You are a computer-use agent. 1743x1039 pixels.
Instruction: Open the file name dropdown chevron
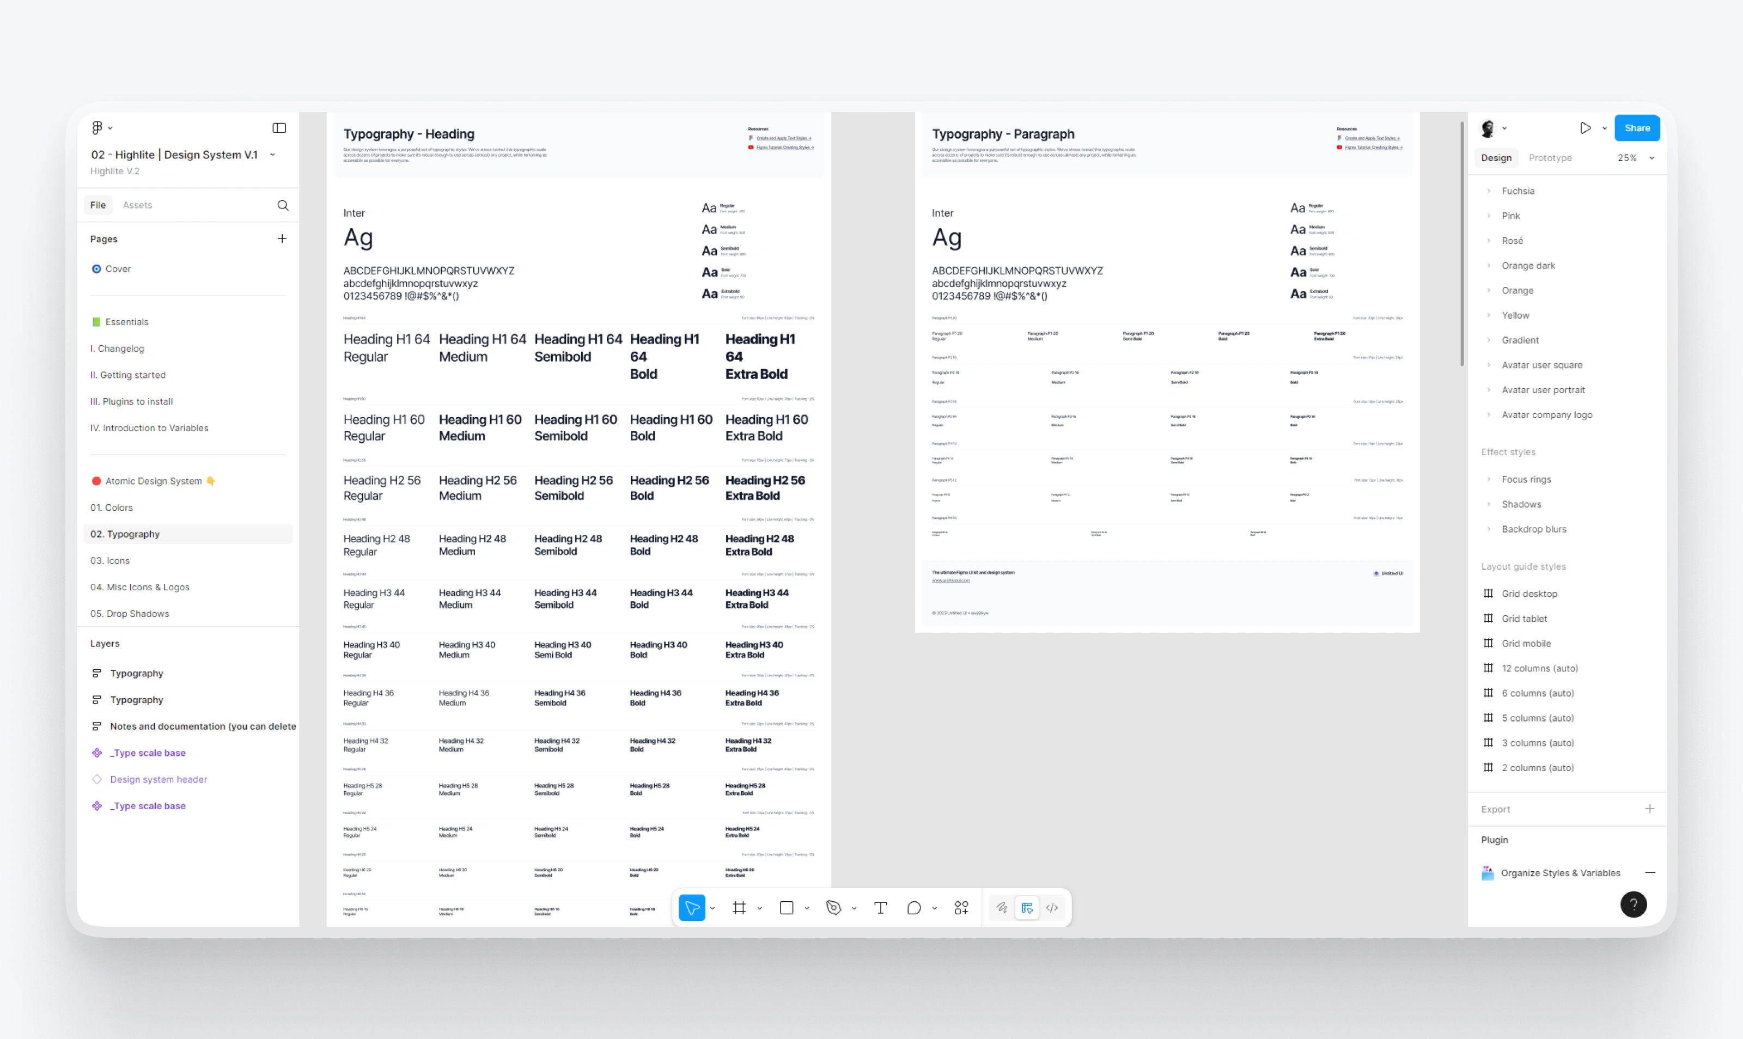coord(272,155)
